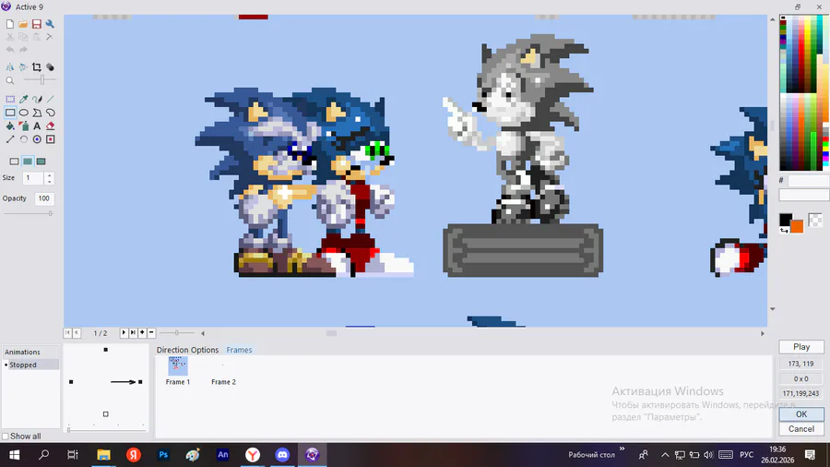Viewport: 830px width, 467px height.
Task: Click the canvas vertical scrollbar down arrow
Action: point(772,308)
